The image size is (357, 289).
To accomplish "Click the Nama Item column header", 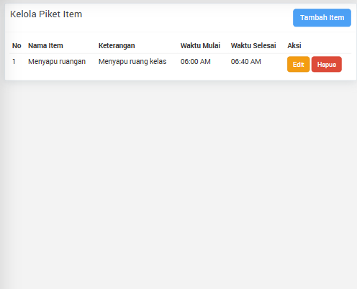I will (x=45, y=45).
